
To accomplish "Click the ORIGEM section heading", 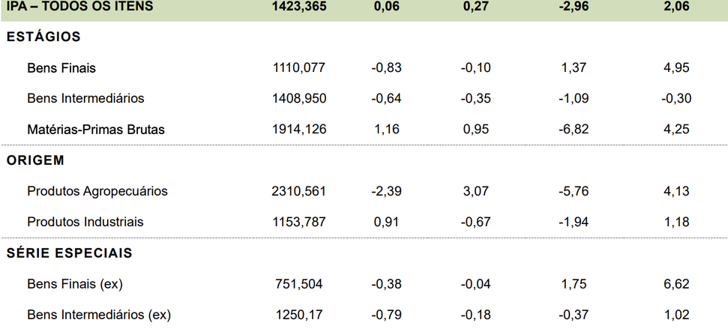I will tap(35, 160).
